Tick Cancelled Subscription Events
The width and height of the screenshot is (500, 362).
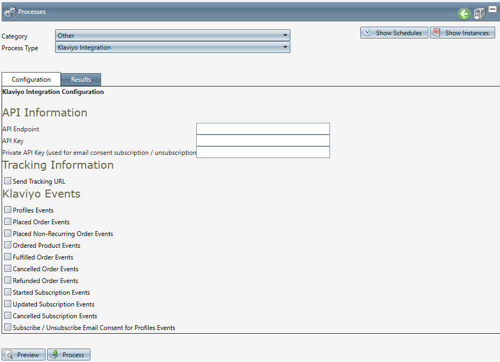point(7,316)
